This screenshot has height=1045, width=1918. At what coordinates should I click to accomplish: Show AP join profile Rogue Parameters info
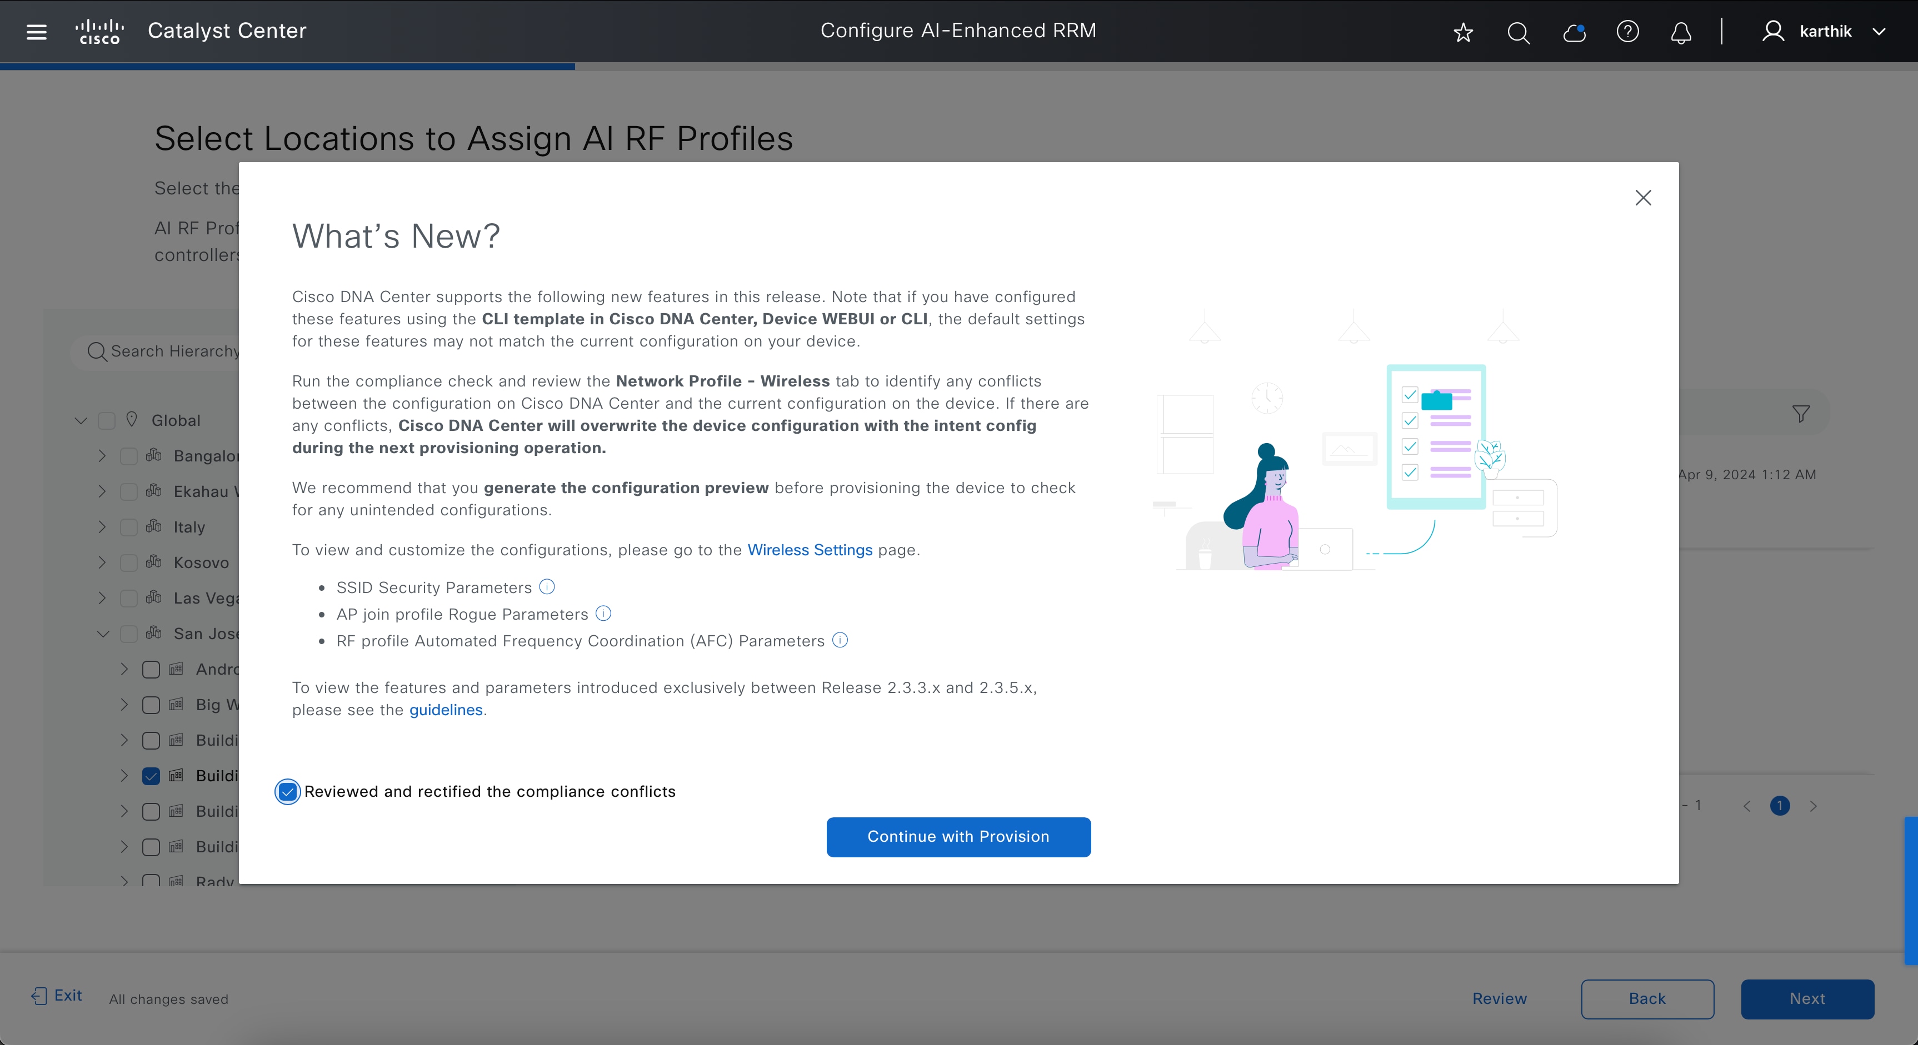tap(603, 614)
